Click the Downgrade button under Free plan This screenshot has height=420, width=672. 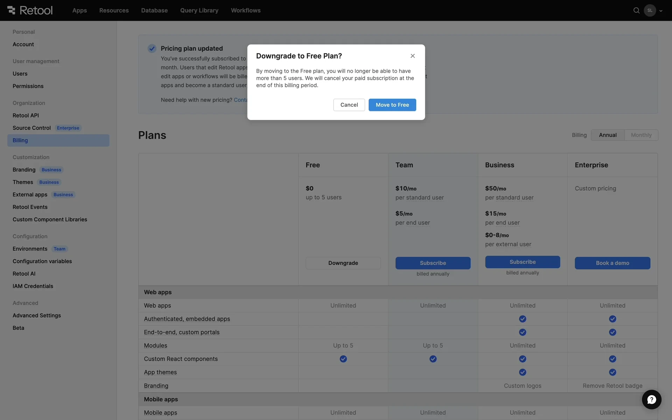tap(343, 263)
